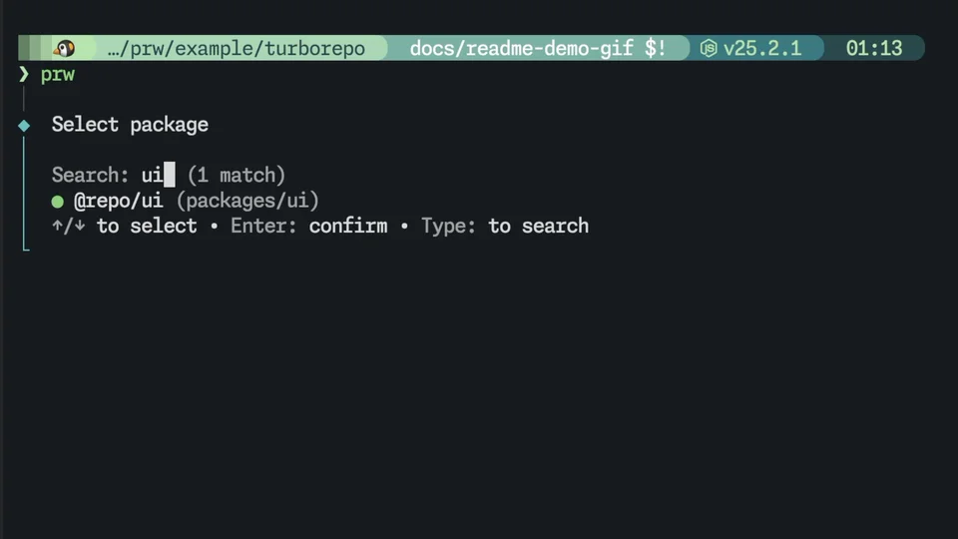Click the 'to select' hint text
The image size is (958, 539).
[x=147, y=226]
